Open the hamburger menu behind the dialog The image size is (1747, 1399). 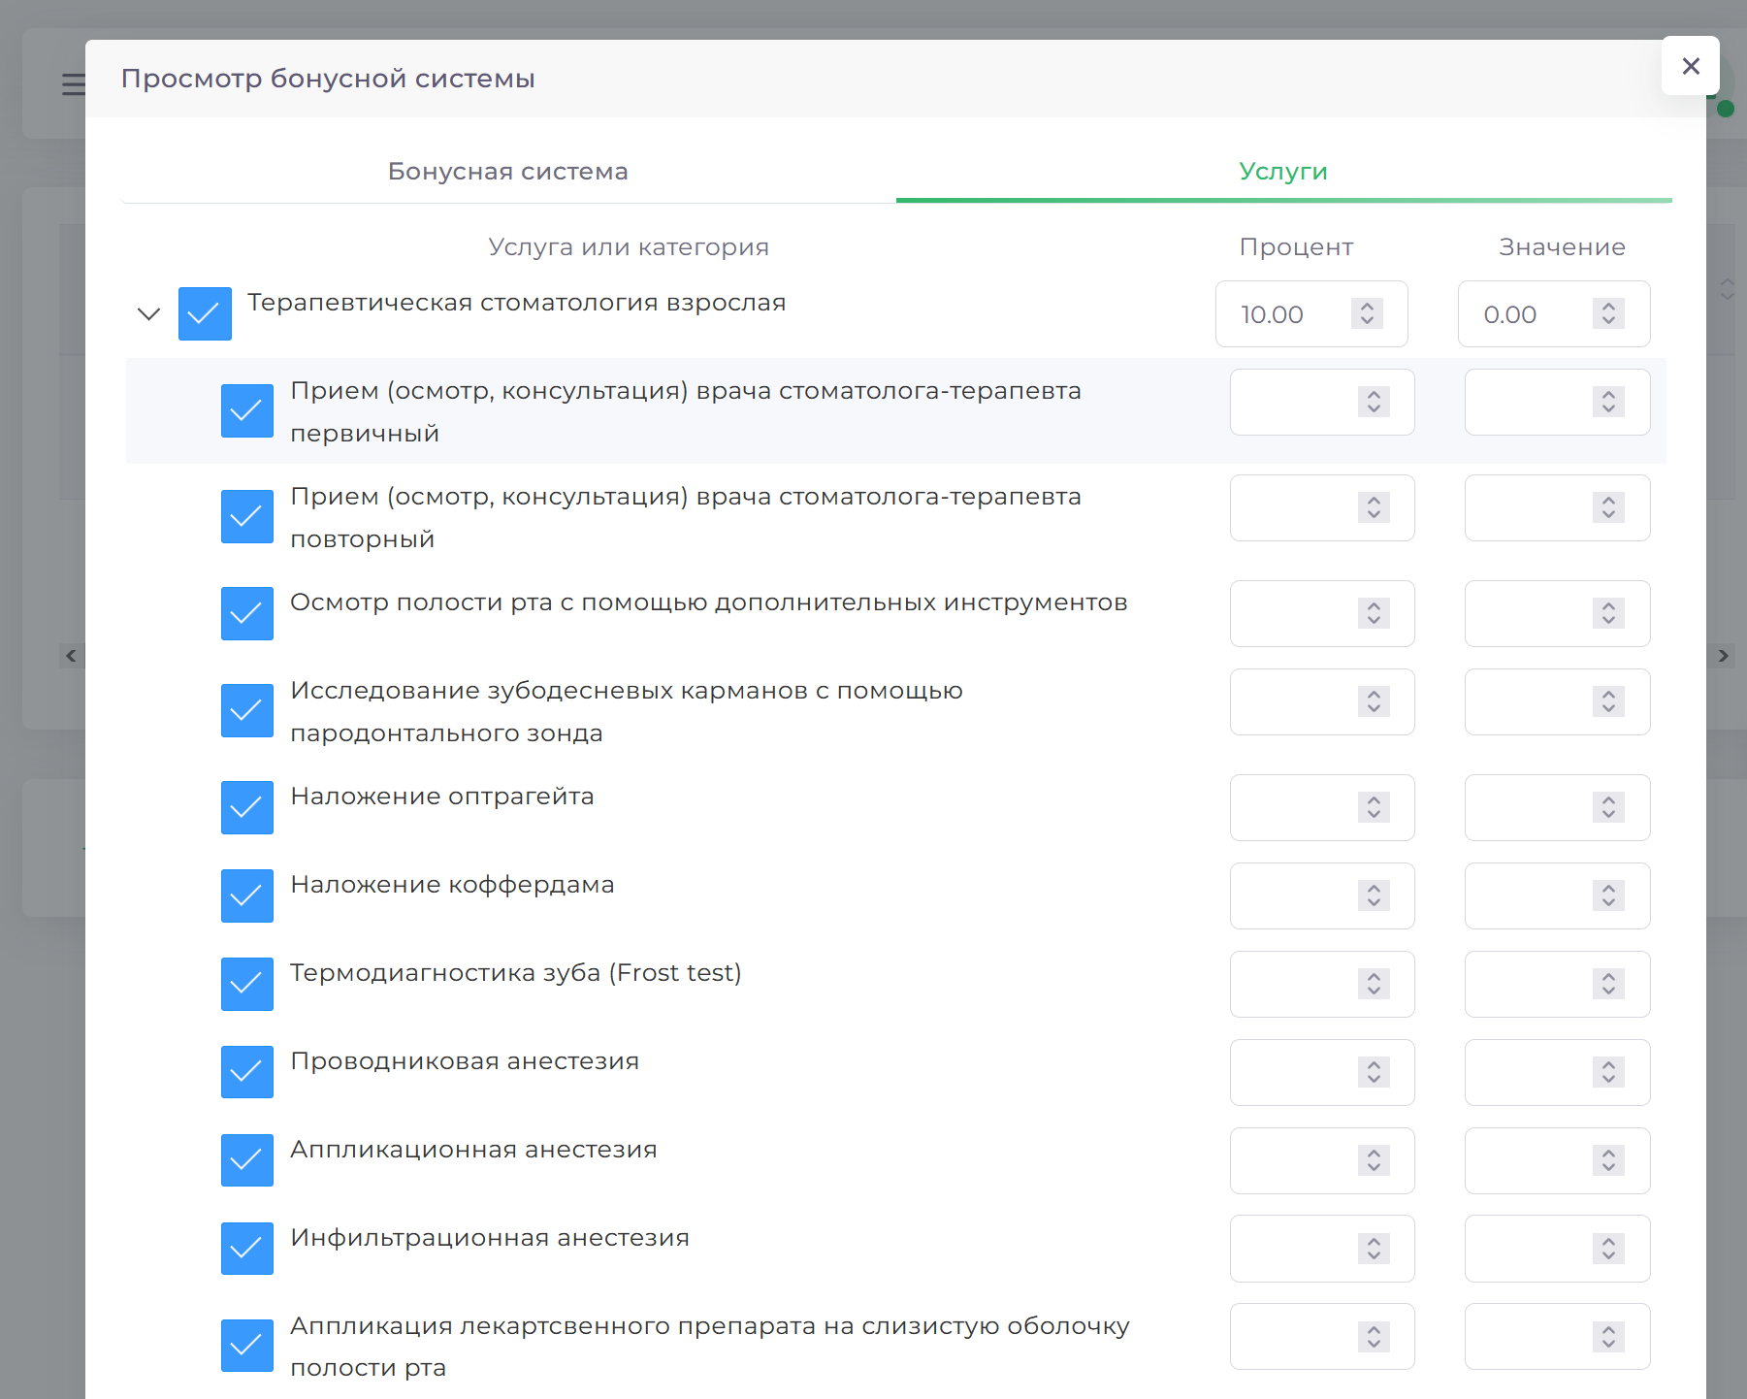point(73,84)
